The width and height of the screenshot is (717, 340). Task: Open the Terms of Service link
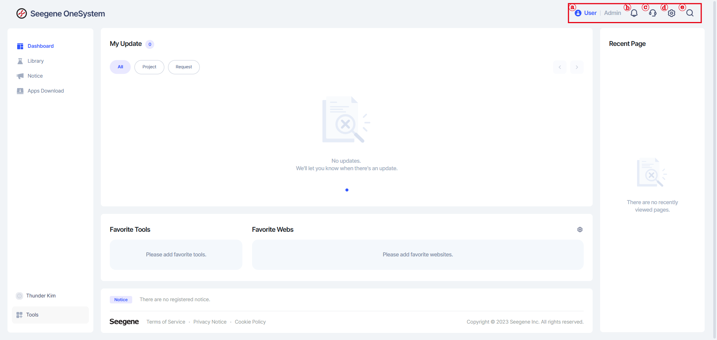pos(165,322)
